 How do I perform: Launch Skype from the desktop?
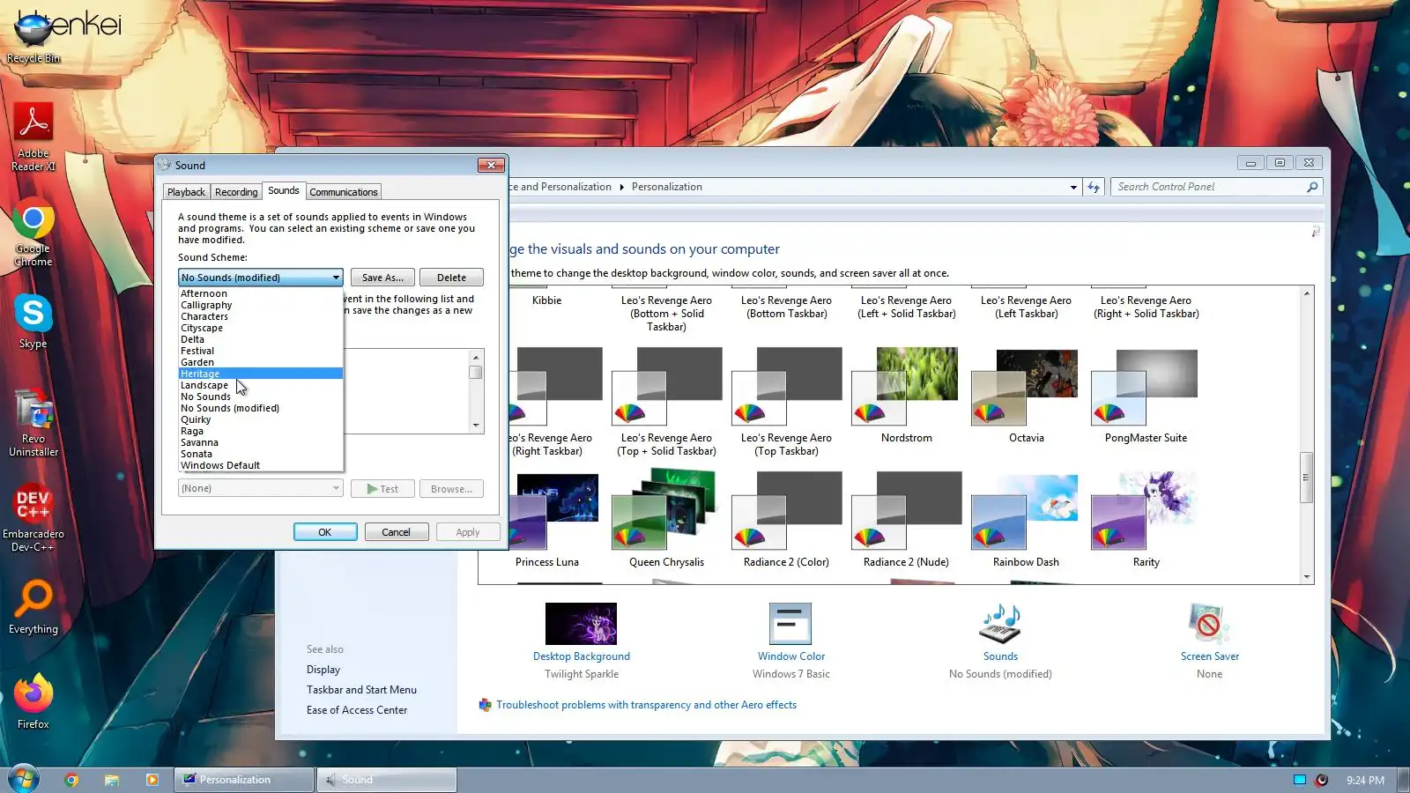[x=33, y=321]
